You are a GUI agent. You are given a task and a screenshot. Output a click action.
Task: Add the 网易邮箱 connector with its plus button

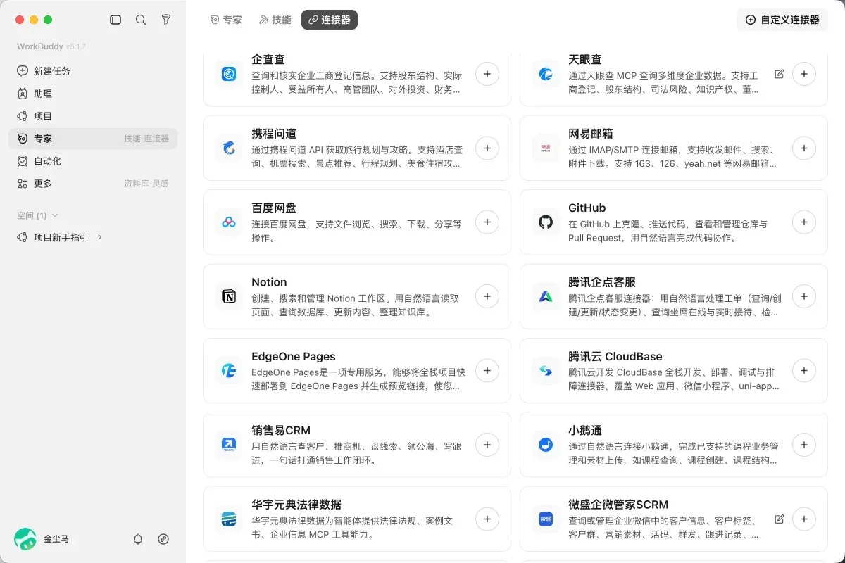[804, 148]
